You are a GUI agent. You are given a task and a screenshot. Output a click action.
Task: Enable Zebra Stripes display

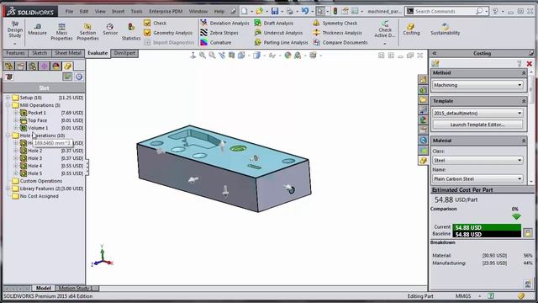(219, 33)
